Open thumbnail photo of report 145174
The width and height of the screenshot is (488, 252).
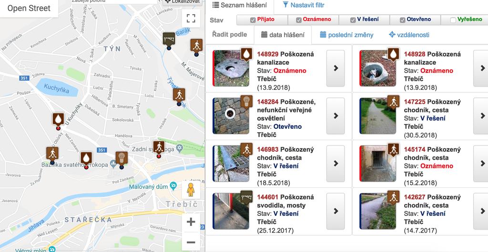point(378,164)
